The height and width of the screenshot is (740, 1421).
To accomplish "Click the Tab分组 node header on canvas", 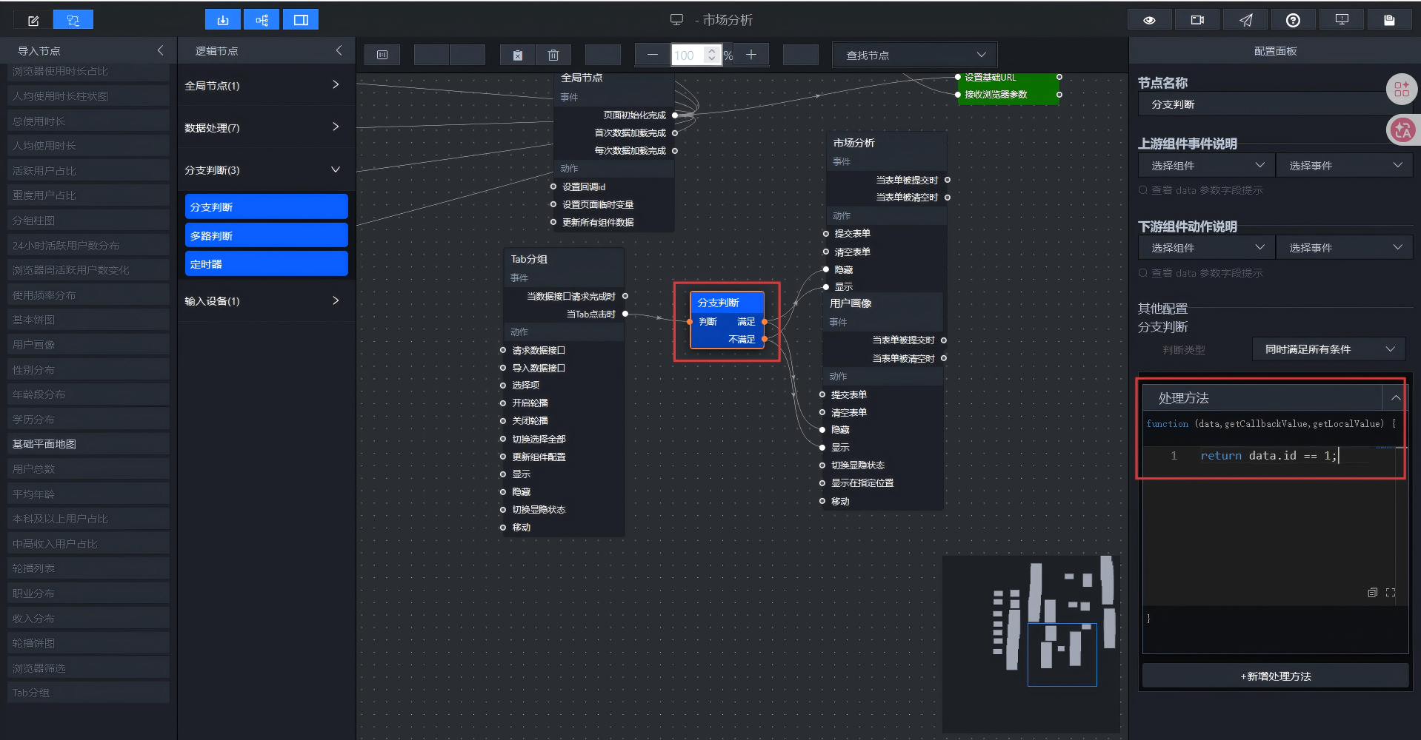I will point(563,259).
